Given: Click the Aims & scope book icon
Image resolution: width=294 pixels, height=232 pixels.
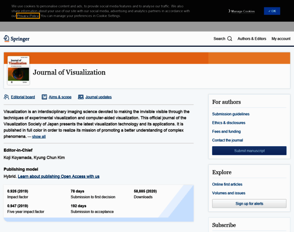Looking at the screenshot, I should [x=44, y=97].
